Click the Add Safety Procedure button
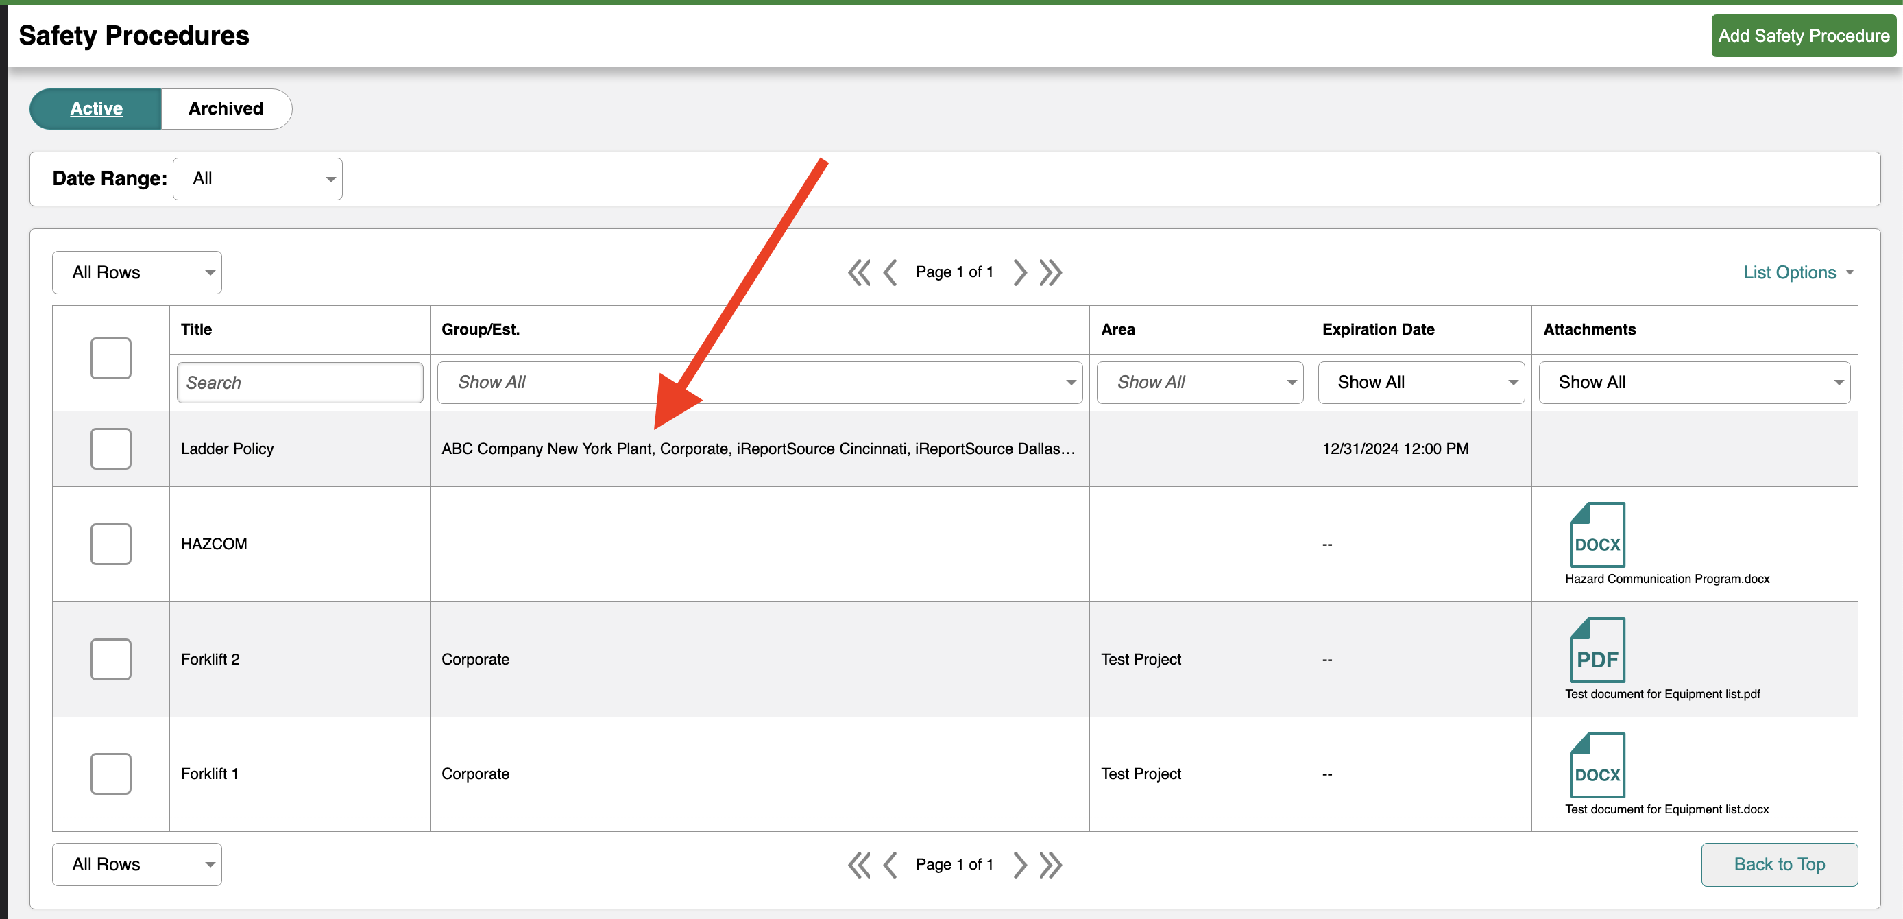 [x=1804, y=36]
